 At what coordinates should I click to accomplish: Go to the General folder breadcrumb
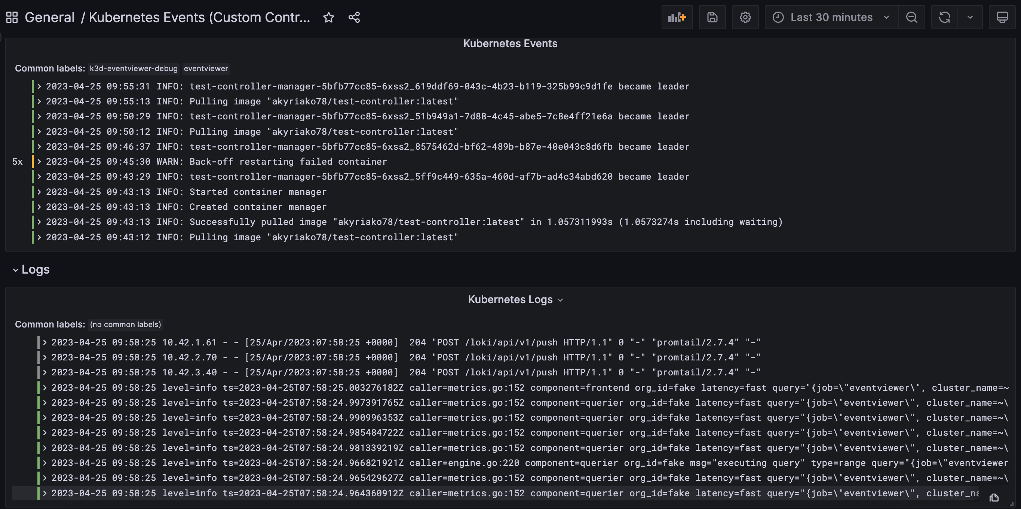[49, 18]
